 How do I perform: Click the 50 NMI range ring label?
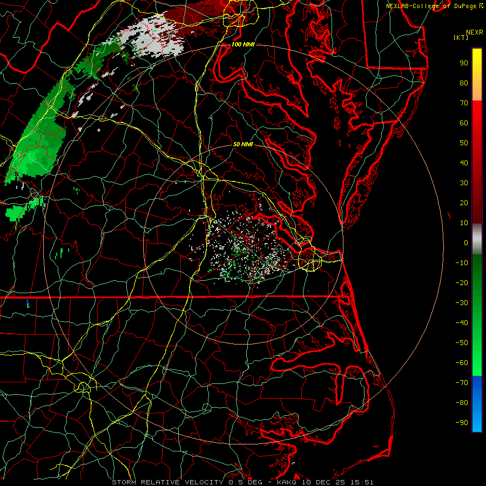coord(242,144)
